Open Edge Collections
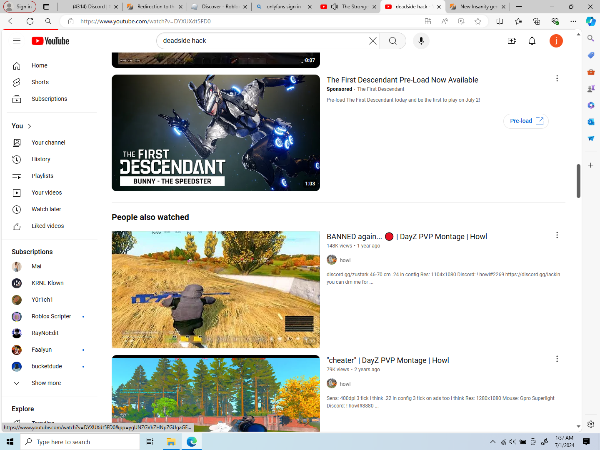The image size is (600, 450). (537, 21)
